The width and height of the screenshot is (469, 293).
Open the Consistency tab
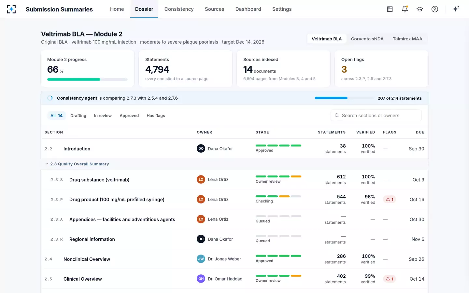(x=179, y=9)
